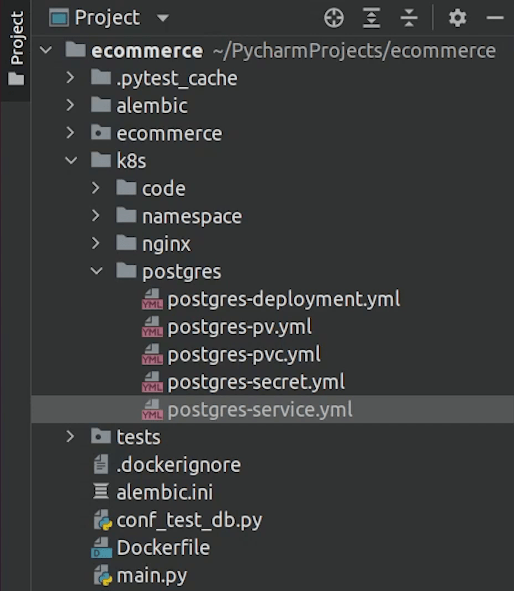514x591 pixels.
Task: Collapse the k8s folder
Action: tap(71, 161)
